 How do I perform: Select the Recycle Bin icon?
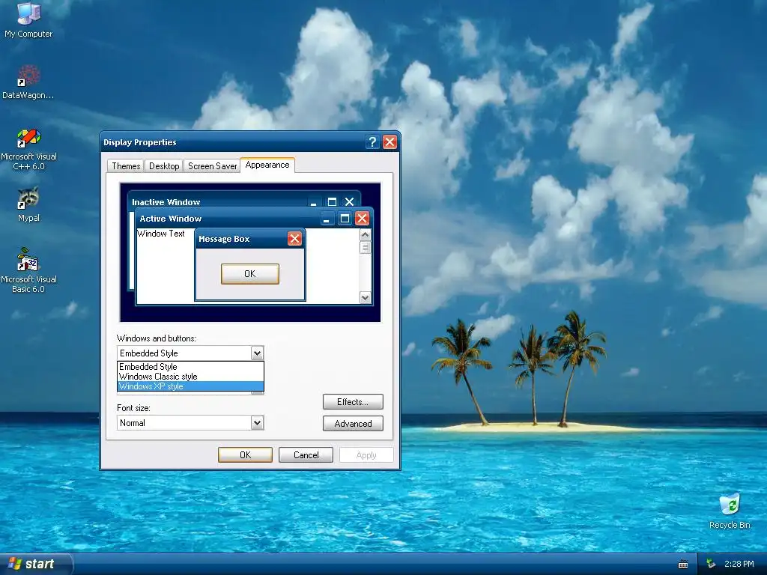pyautogui.click(x=730, y=511)
